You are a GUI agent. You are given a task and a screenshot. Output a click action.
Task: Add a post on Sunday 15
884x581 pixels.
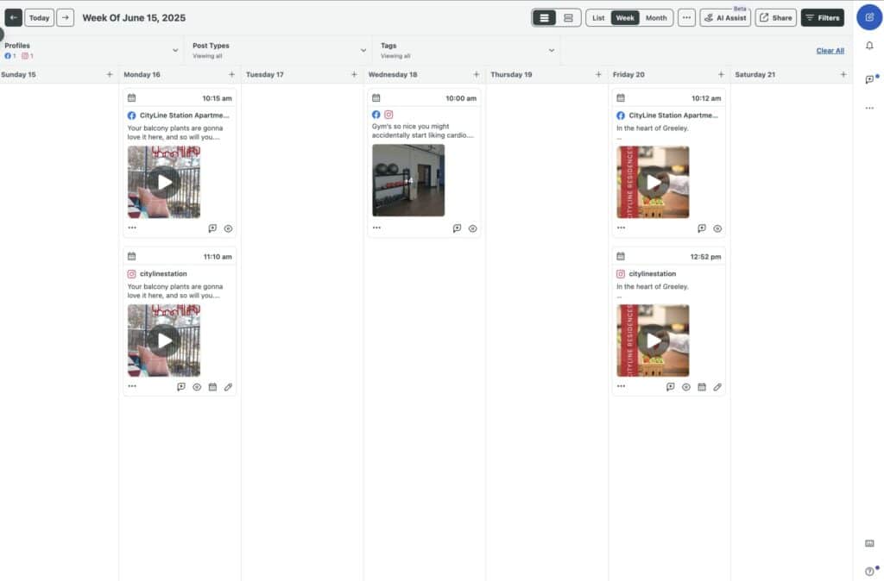pyautogui.click(x=110, y=74)
